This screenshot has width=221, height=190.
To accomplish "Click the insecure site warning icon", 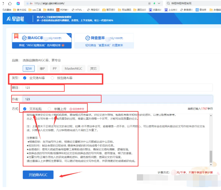I will pyautogui.click(x=31, y=3).
